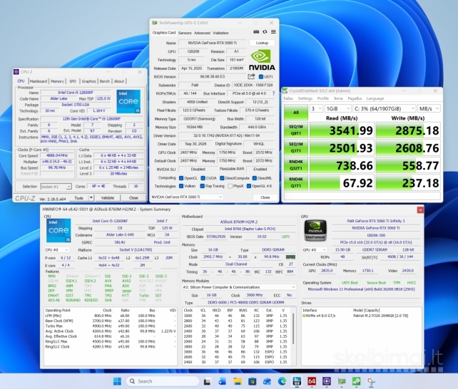The width and height of the screenshot is (458, 389).
Task: Click the GPU-Z graphics card taskbar icon
Action: pos(342,381)
